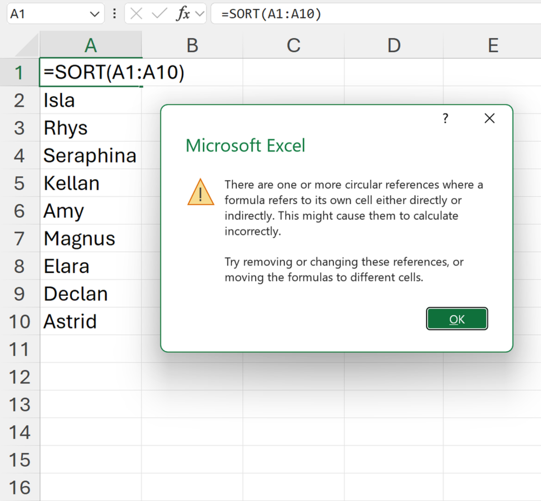Image resolution: width=541 pixels, height=501 pixels.
Task: Click the Cancel (X) formula bar icon
Action: [x=136, y=14]
